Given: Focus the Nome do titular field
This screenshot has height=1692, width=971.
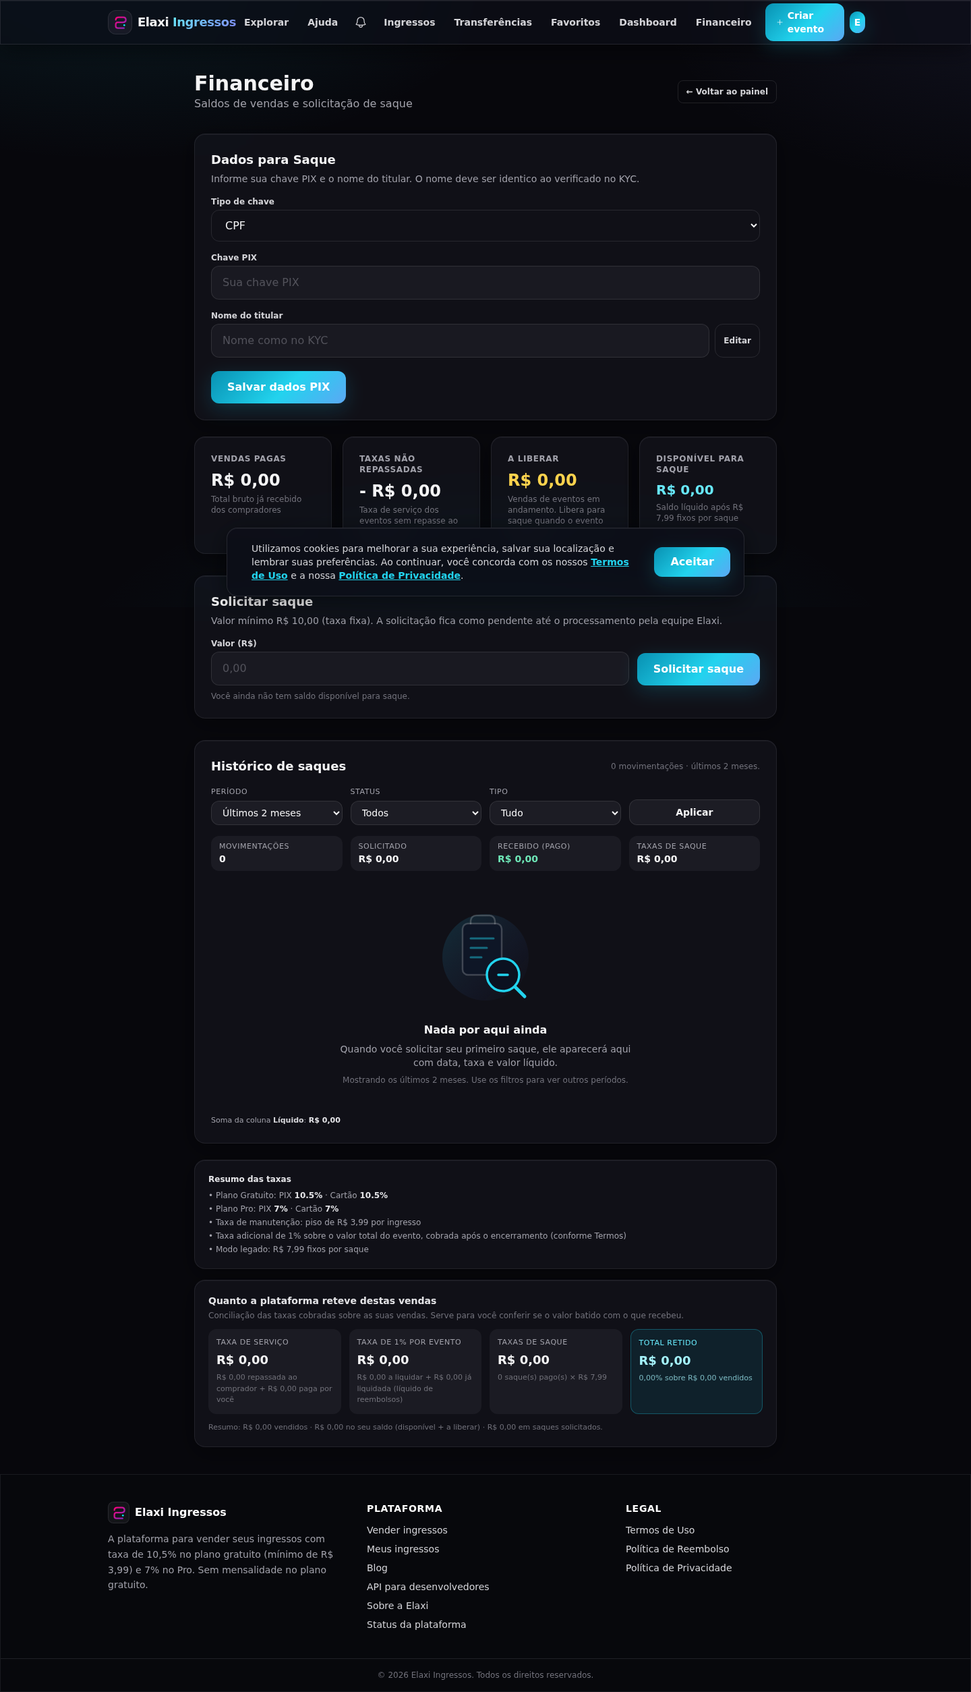Looking at the screenshot, I should [x=460, y=341].
